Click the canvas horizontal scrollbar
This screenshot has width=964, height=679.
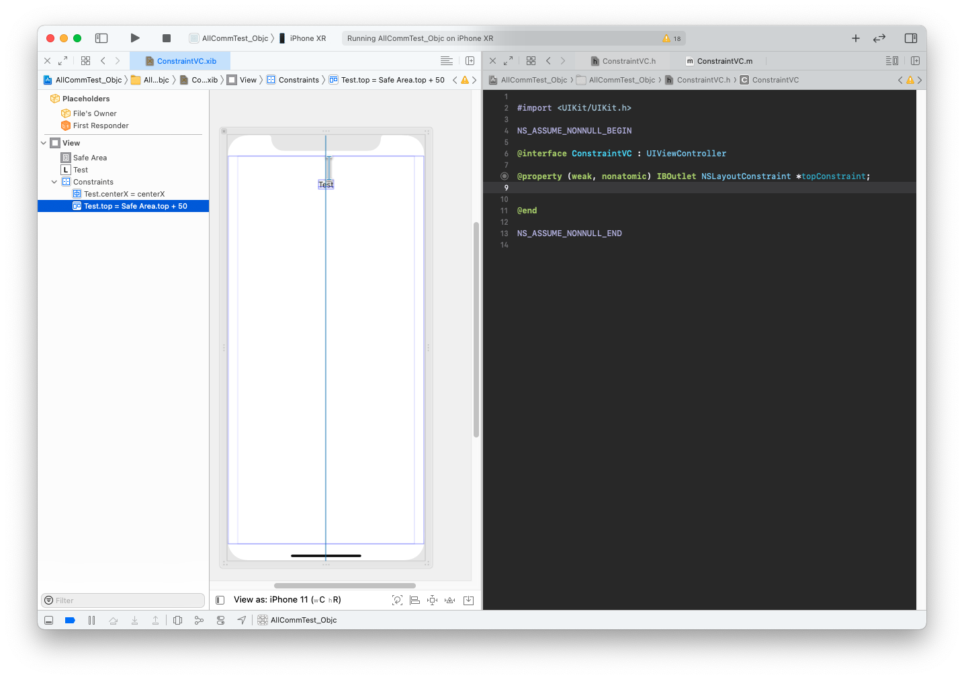[345, 586]
